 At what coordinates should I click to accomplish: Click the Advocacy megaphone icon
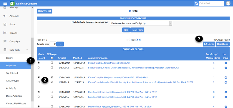[x=5, y=16]
